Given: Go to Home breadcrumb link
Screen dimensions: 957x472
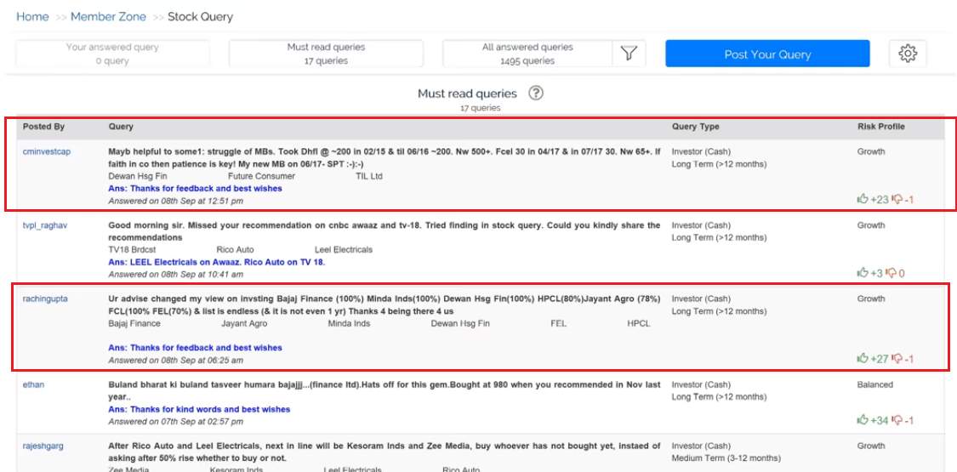Looking at the screenshot, I should pos(32,17).
